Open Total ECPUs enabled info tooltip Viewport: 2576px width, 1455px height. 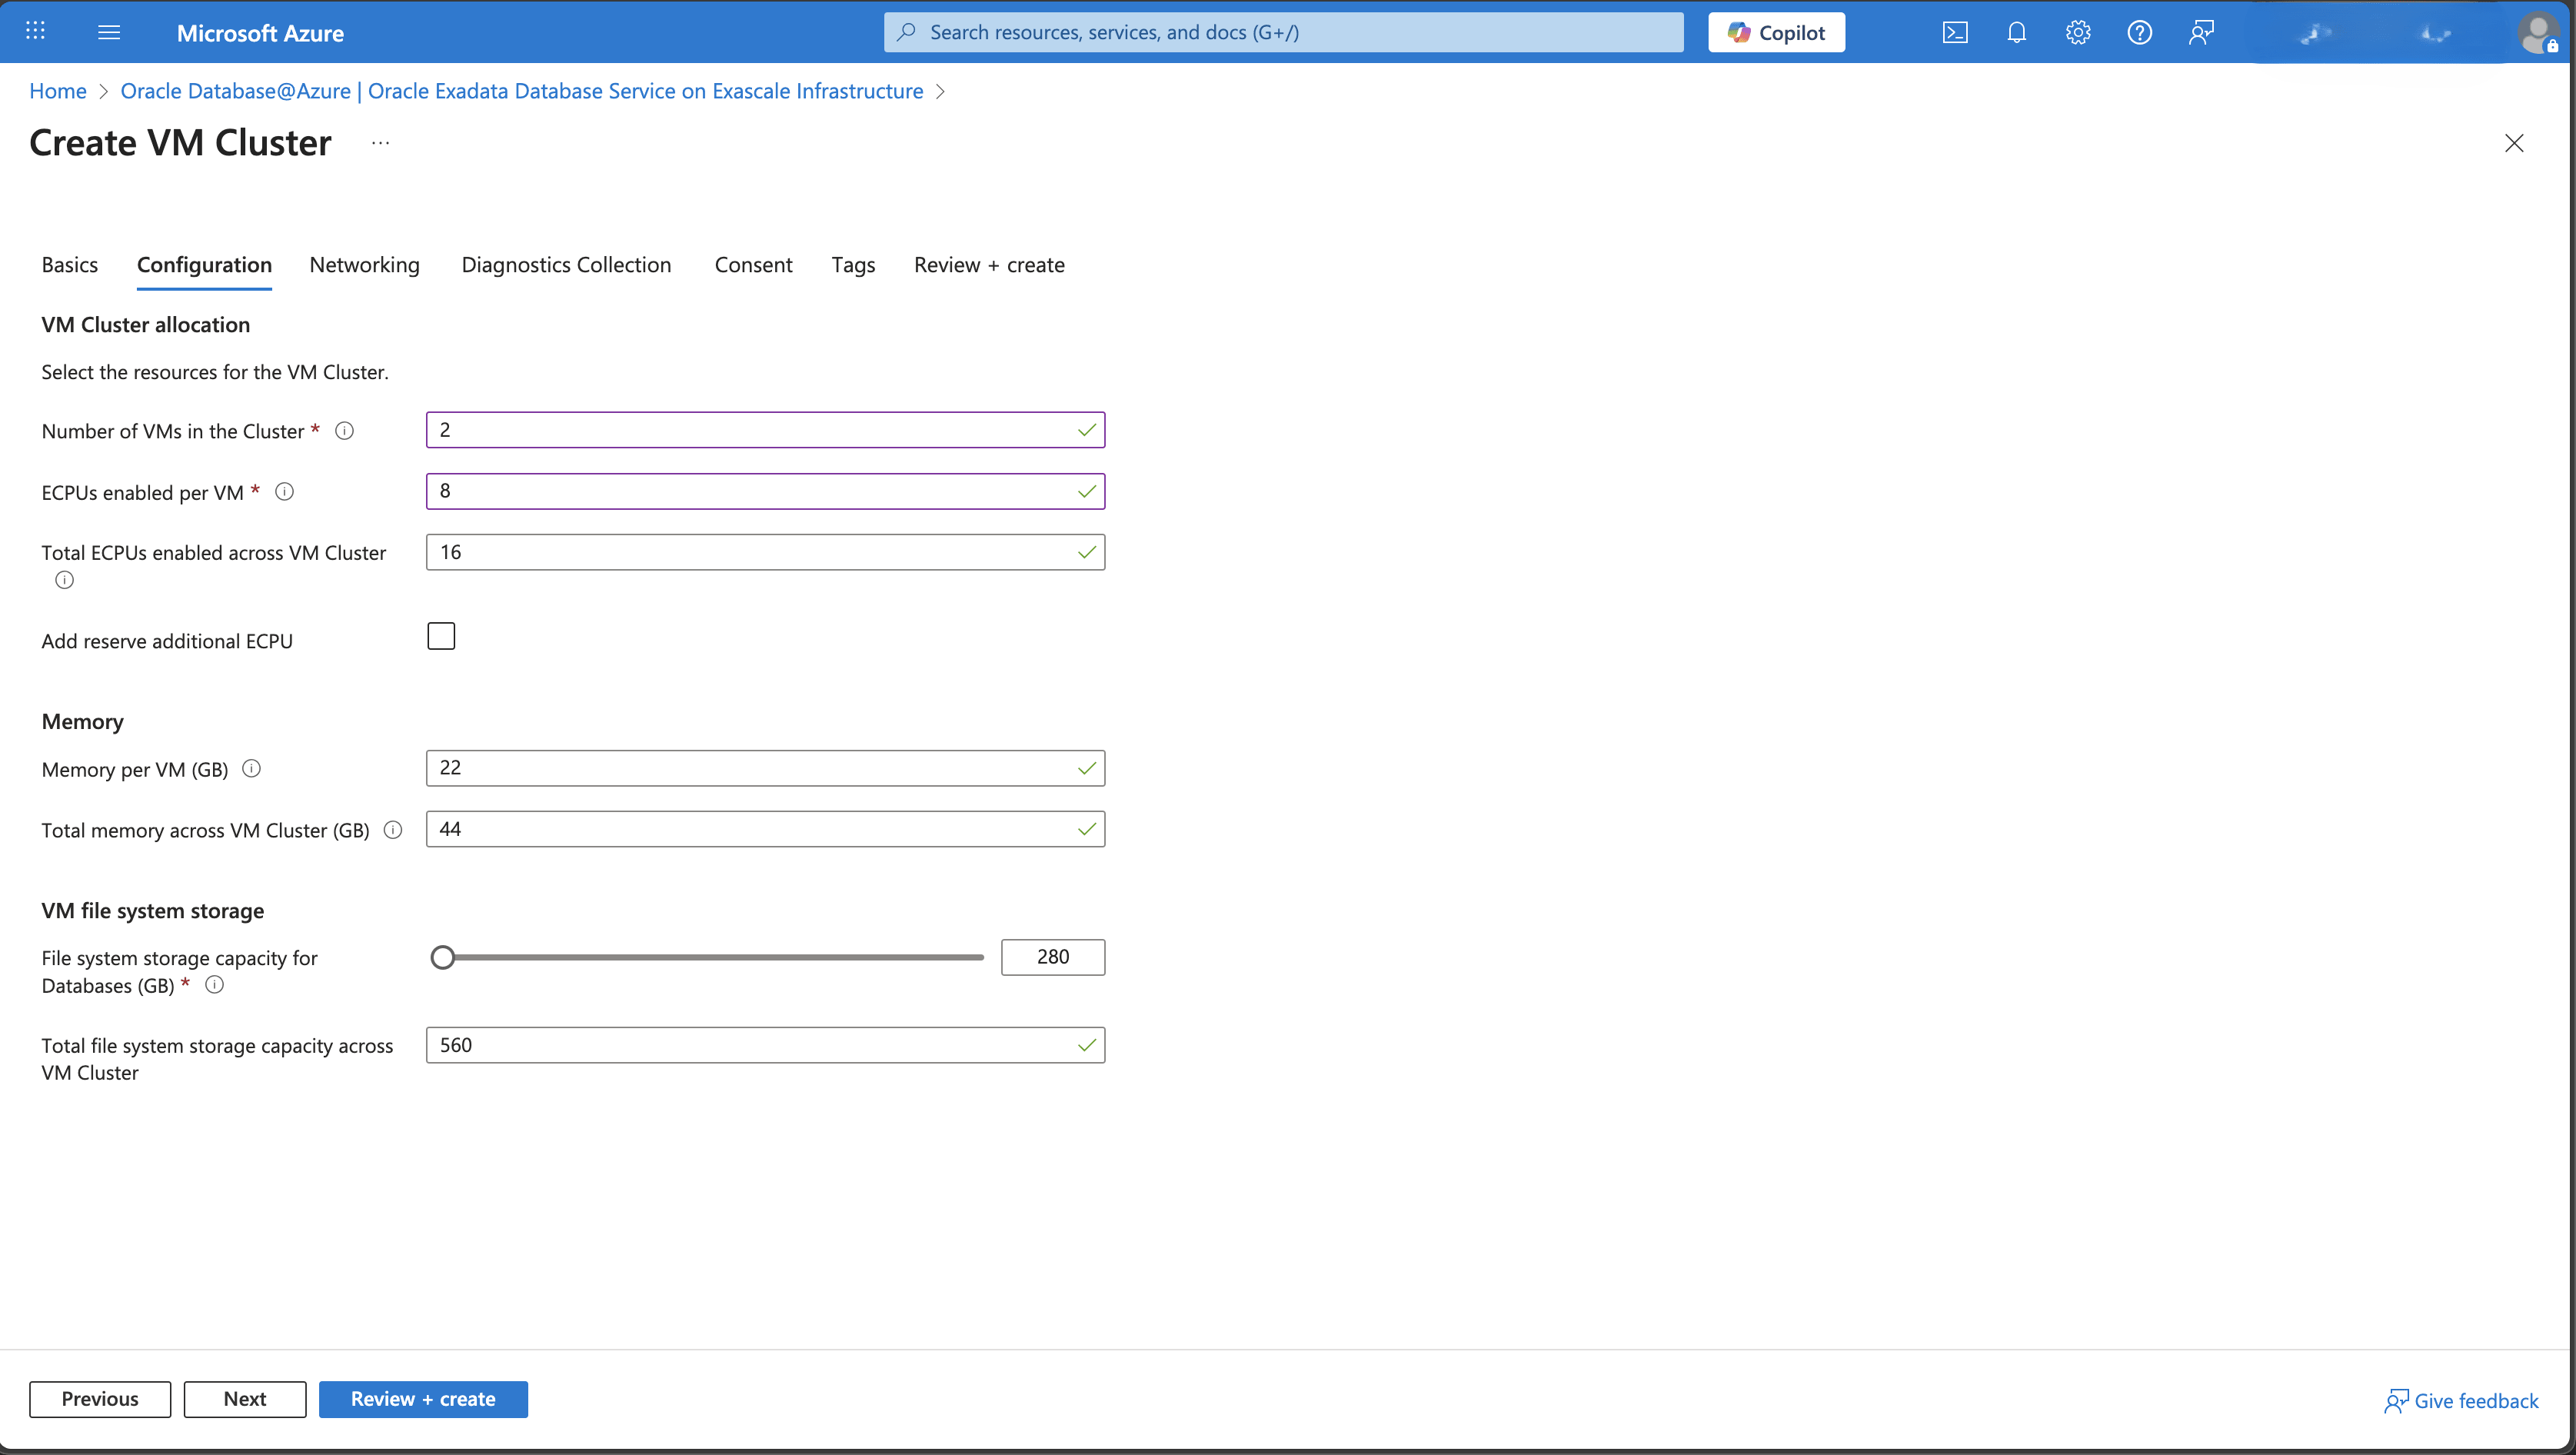[x=64, y=580]
